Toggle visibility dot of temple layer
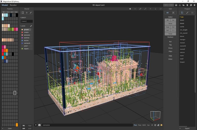197x130 pixels. click(22, 32)
